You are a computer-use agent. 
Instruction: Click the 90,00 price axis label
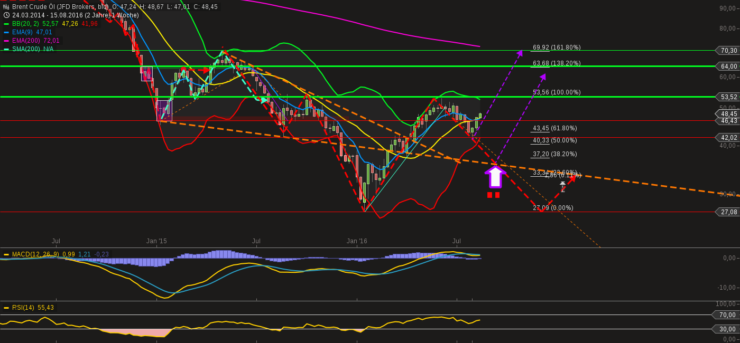(x=728, y=8)
